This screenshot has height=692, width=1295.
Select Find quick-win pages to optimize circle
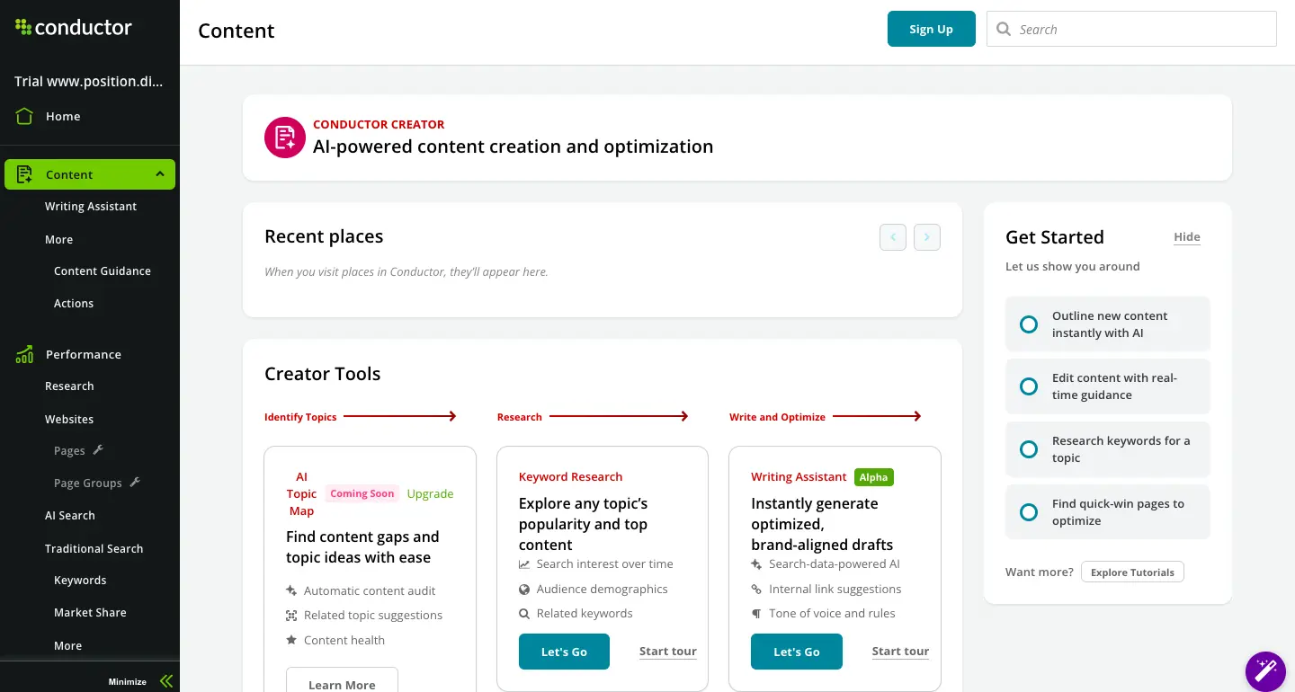[x=1029, y=512]
